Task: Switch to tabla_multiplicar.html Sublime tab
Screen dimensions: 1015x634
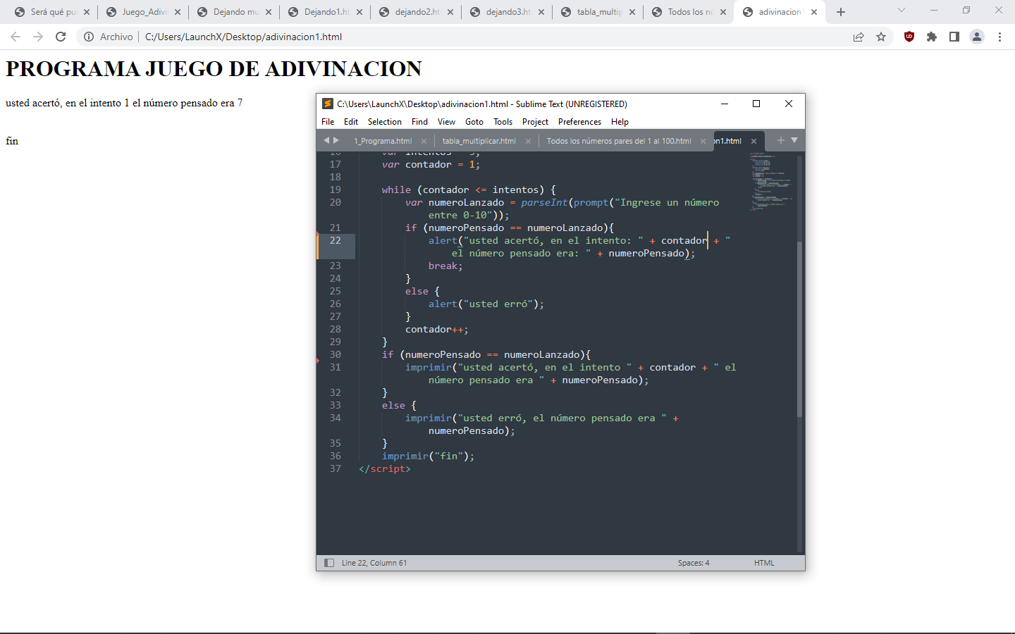Action: [479, 141]
